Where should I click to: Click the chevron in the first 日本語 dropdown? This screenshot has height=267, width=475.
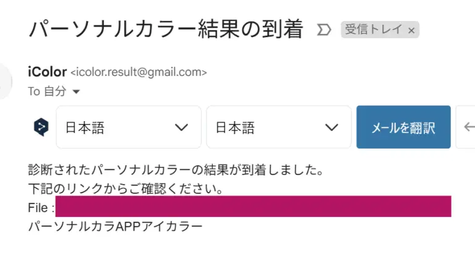coord(181,127)
